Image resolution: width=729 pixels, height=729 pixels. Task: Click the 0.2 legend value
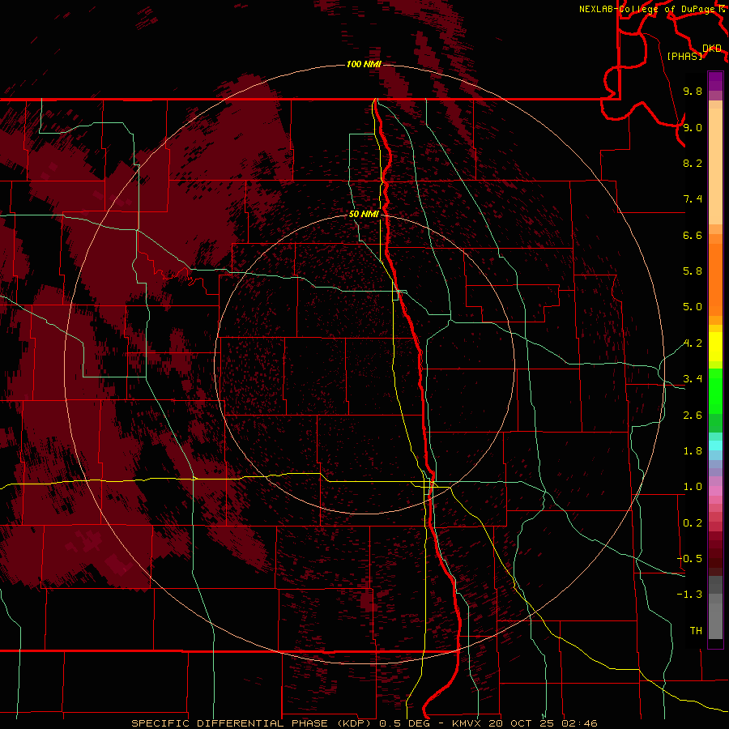coord(693,523)
